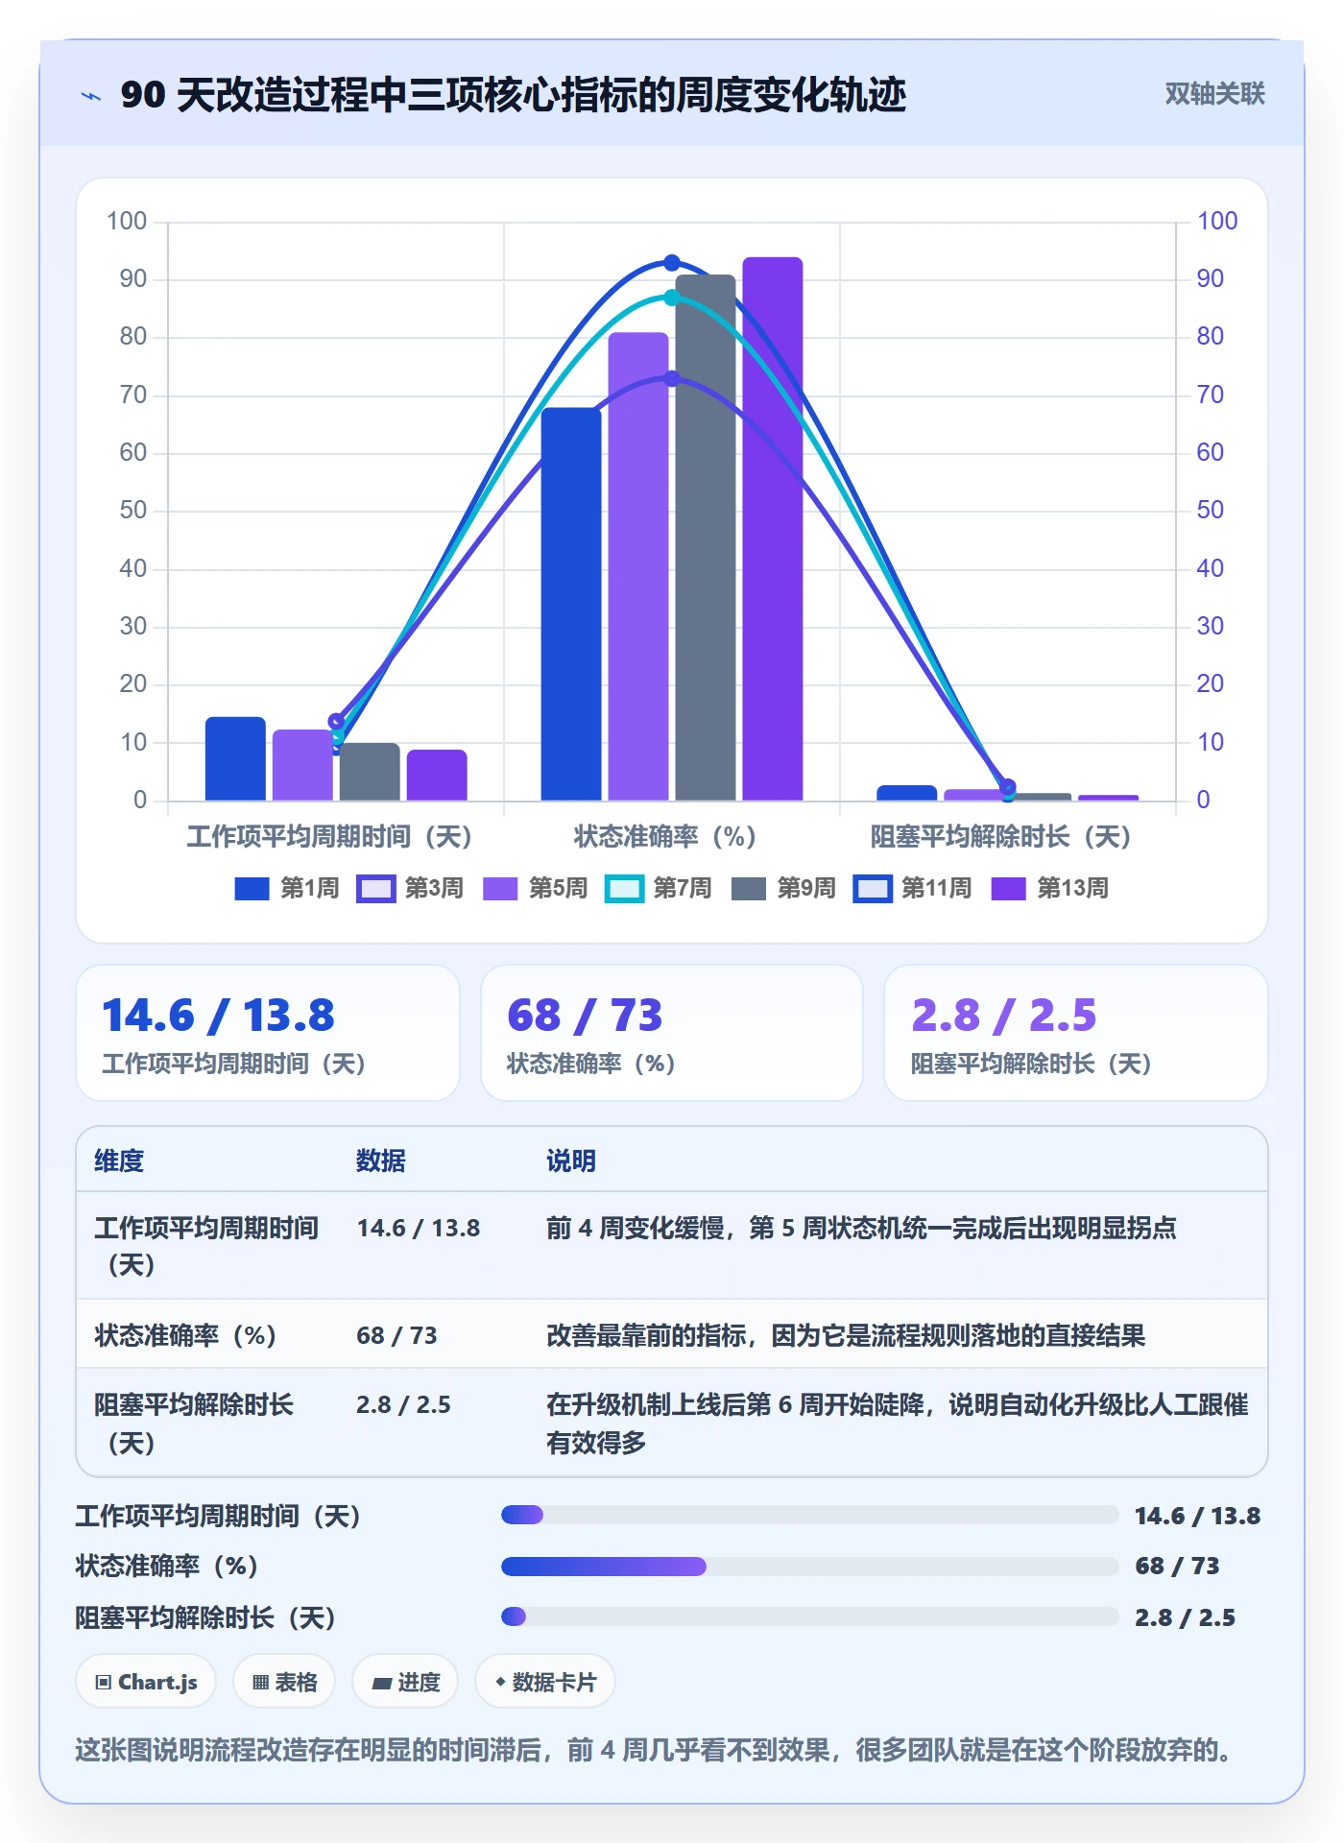Image resolution: width=1344 pixels, height=1843 pixels.
Task: Click the 数据卡片 tag chip
Action: 545,1682
